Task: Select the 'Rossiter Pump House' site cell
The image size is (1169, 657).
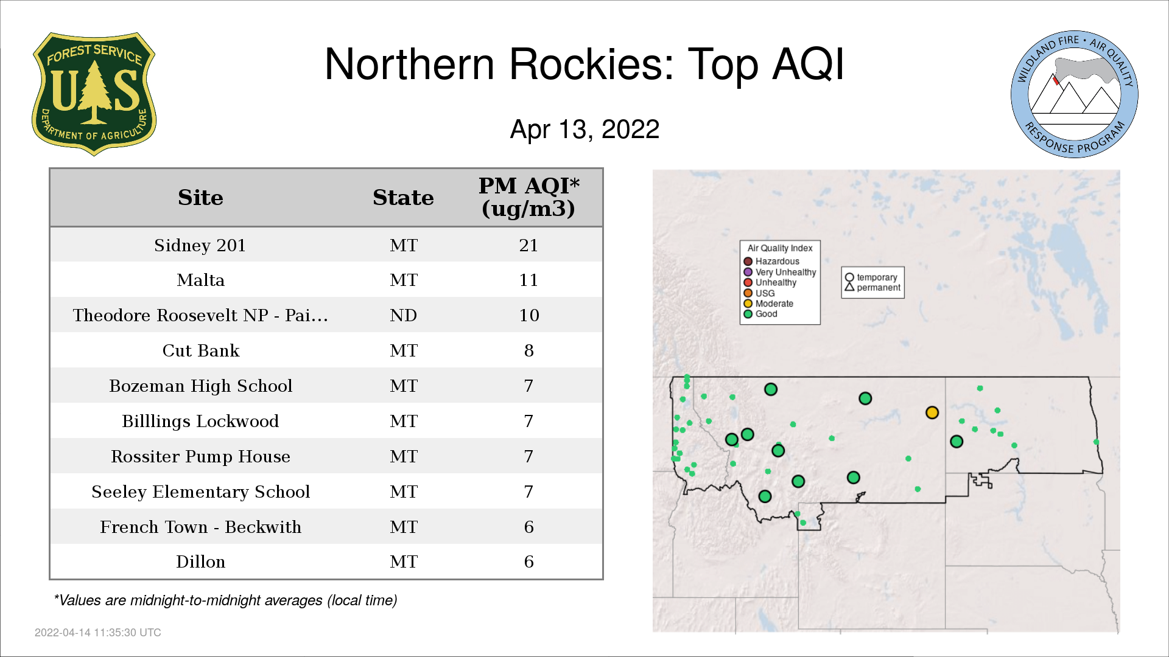Action: 200,456
